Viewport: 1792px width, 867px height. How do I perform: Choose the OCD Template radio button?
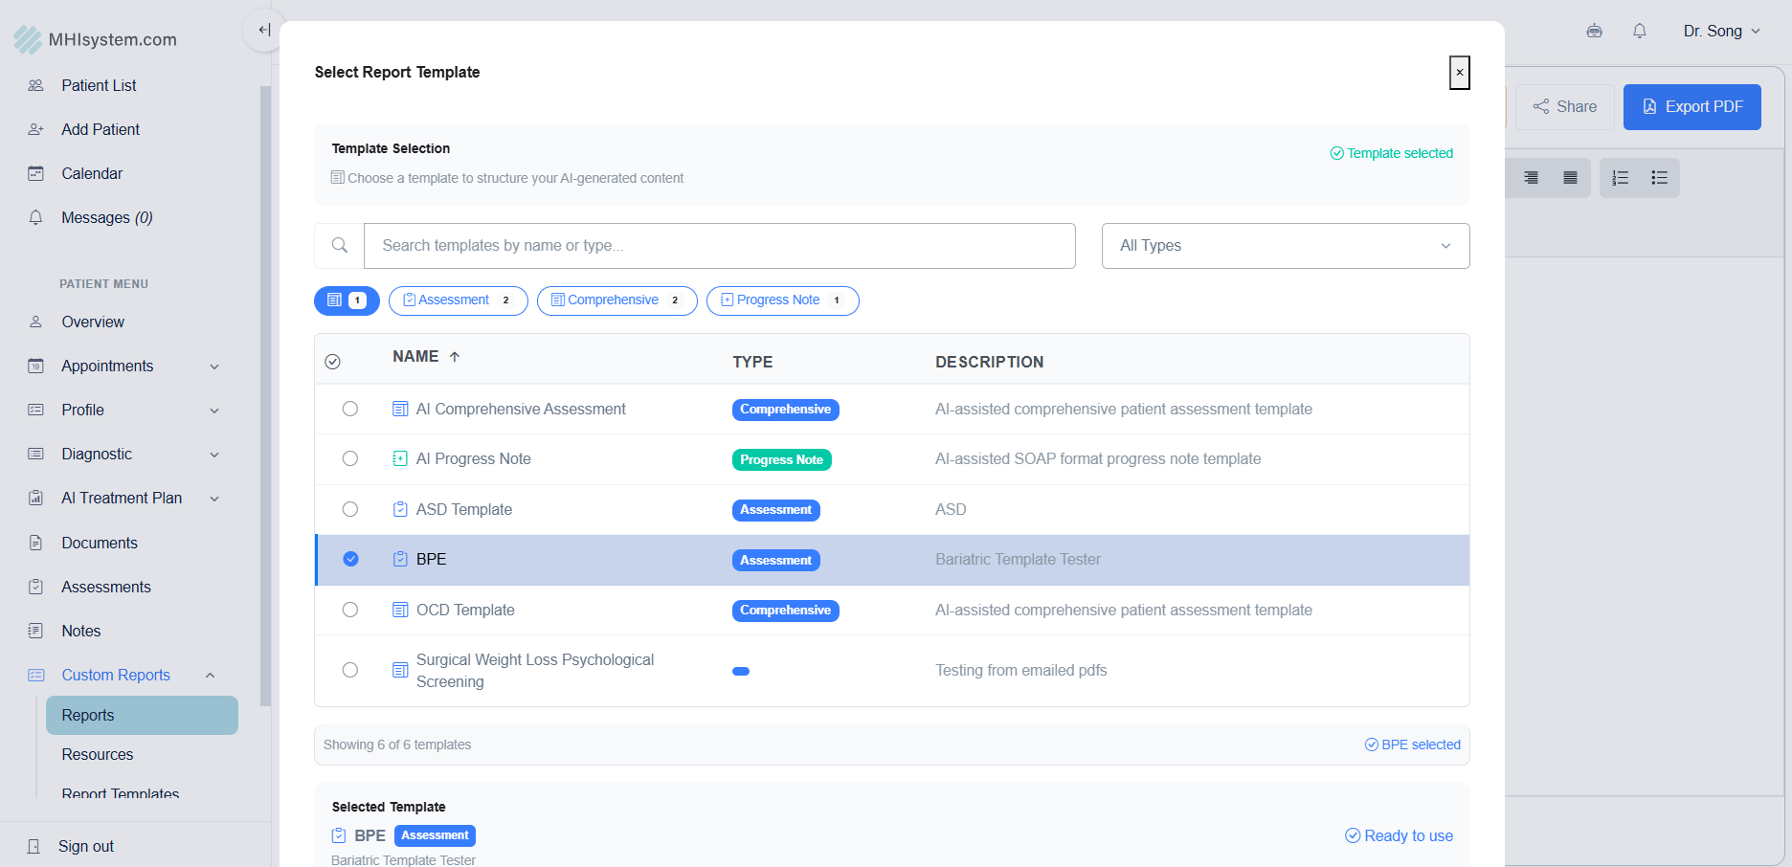(350, 611)
